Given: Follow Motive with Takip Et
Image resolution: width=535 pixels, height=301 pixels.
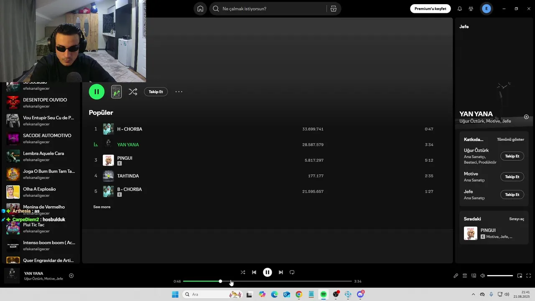Looking at the screenshot, I should tap(512, 177).
